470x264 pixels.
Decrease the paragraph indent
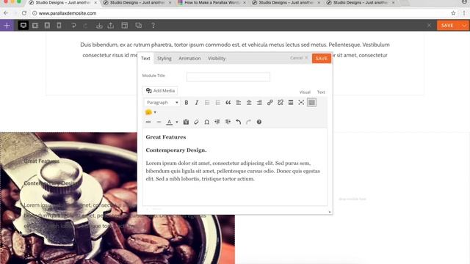click(x=217, y=122)
